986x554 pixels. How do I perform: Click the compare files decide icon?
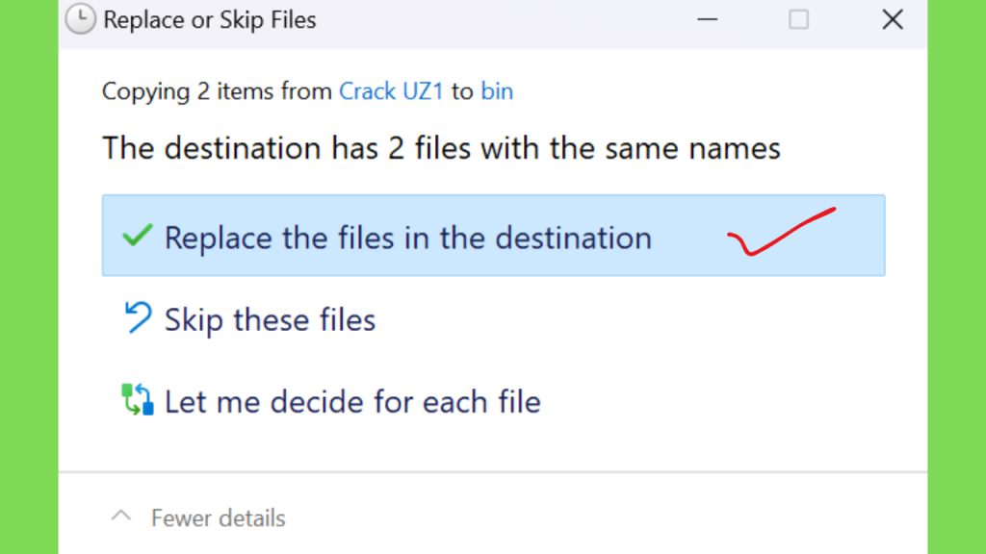click(x=137, y=399)
